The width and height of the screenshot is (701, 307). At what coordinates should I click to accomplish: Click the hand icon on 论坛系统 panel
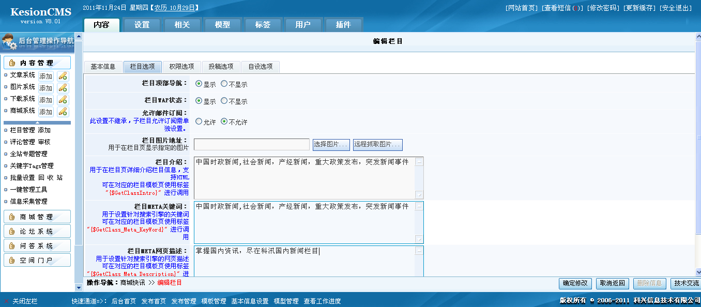coord(12,232)
